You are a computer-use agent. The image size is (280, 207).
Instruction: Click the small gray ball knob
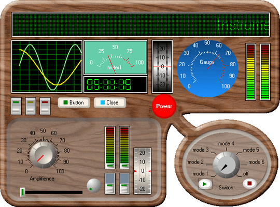(94, 186)
